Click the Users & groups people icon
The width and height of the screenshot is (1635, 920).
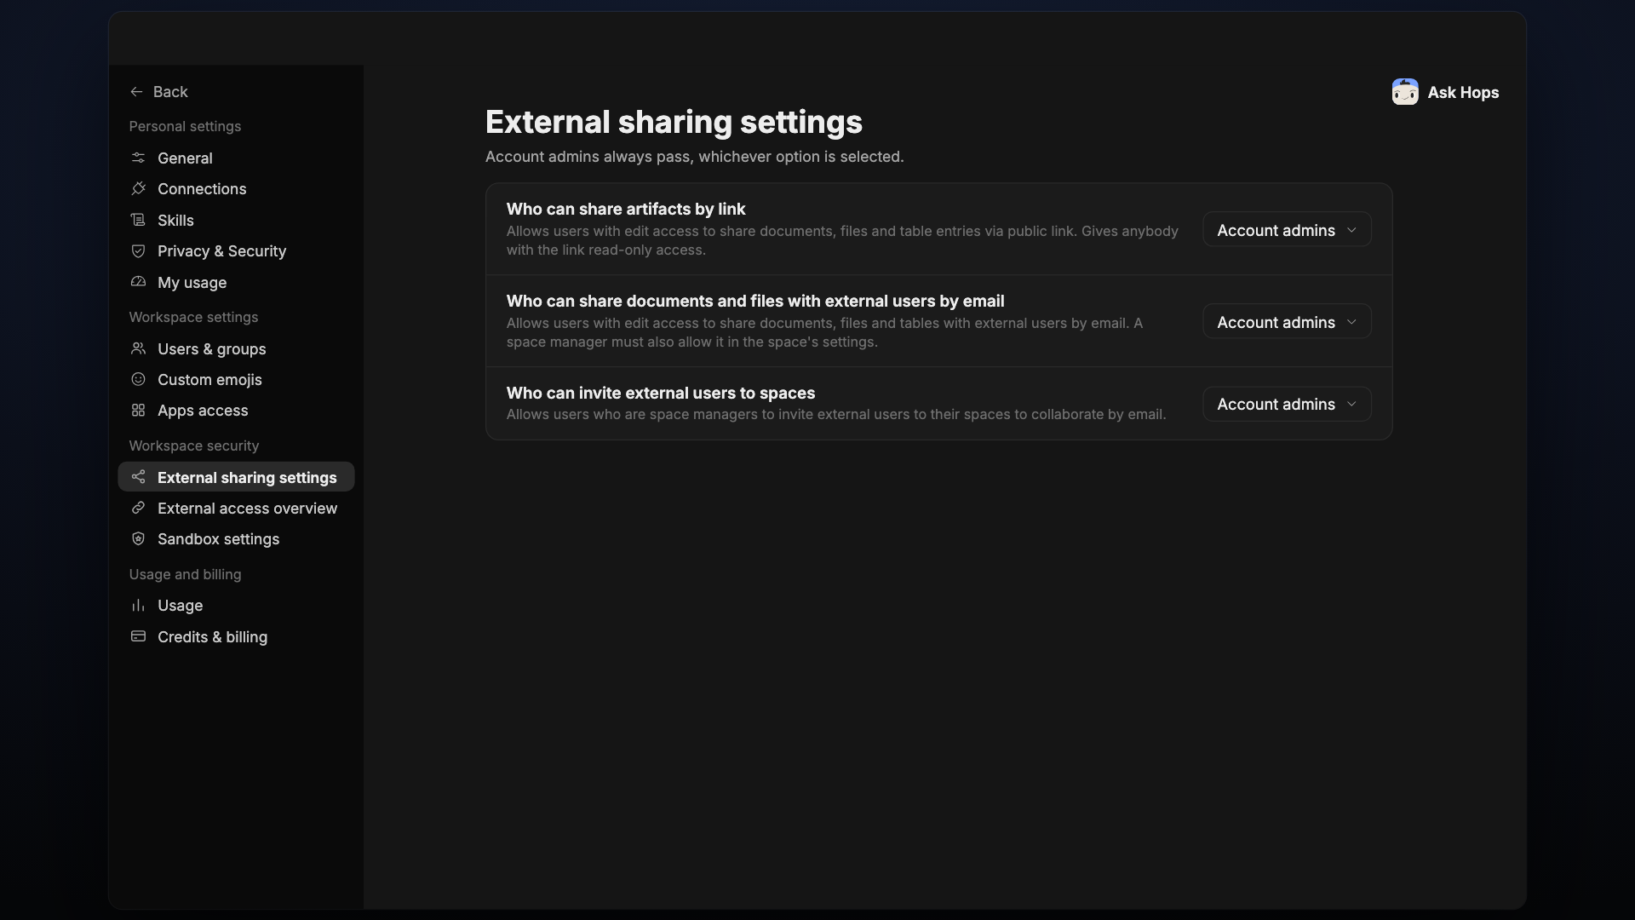tap(138, 348)
